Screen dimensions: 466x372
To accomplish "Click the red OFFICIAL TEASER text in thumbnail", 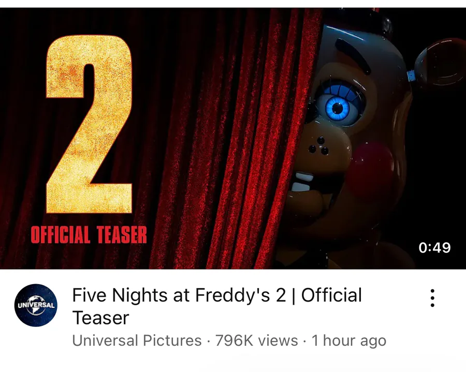I will pyautogui.click(x=89, y=235).
